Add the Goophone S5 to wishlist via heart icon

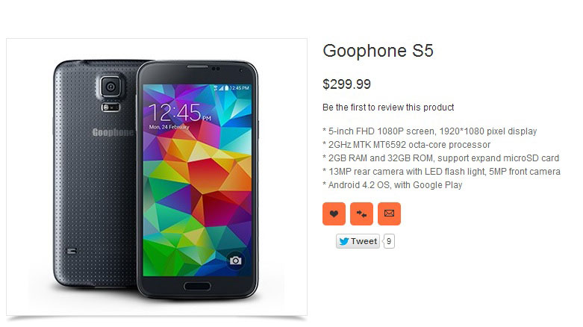point(334,214)
